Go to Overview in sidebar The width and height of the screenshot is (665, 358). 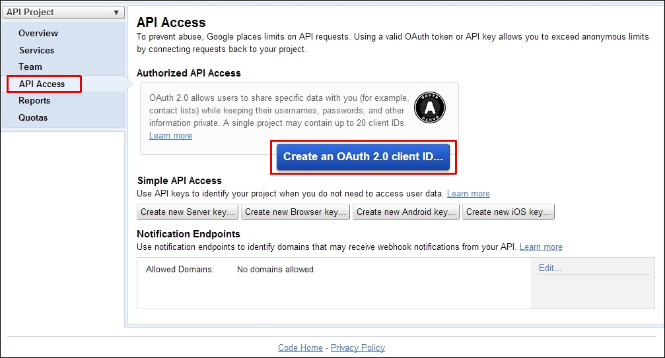click(38, 34)
